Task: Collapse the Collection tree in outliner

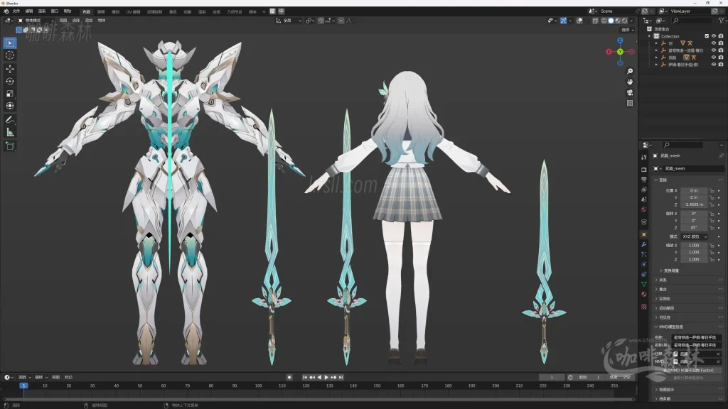Action: pos(650,36)
